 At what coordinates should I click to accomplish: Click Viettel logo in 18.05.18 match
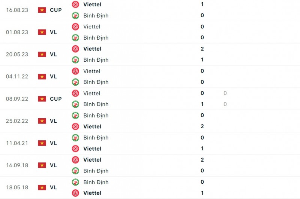(75, 193)
